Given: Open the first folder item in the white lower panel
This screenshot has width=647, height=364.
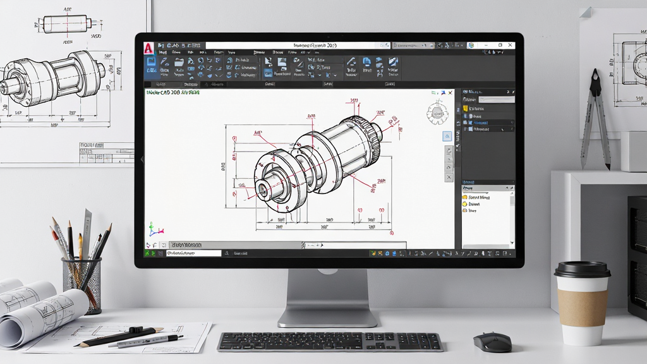Looking at the screenshot, I should (x=476, y=198).
